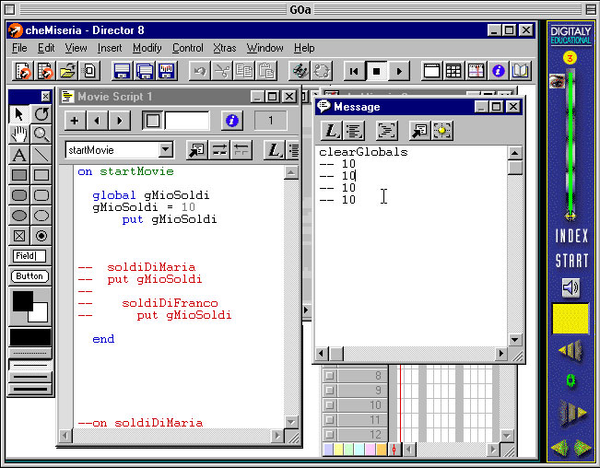Select the unfilled Rectangle tool
This screenshot has width=600, height=468.
(41, 175)
